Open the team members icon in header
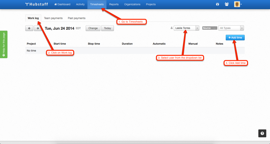The image size is (270, 144). pyautogui.click(x=226, y=4)
